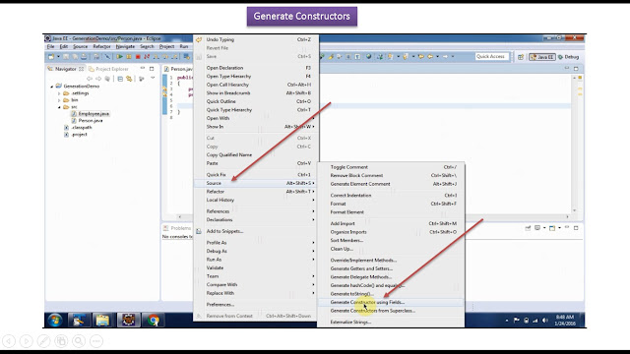
Task: Click the Print icon in the toolbar
Action: click(84, 57)
